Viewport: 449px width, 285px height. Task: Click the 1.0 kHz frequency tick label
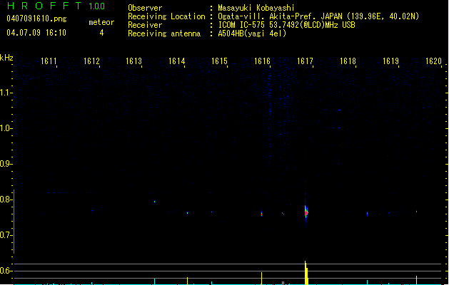pyautogui.click(x=5, y=128)
